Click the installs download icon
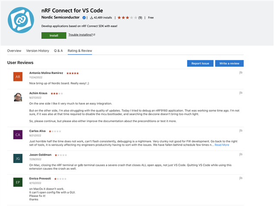This screenshot has width=274, height=206. pos(91,18)
